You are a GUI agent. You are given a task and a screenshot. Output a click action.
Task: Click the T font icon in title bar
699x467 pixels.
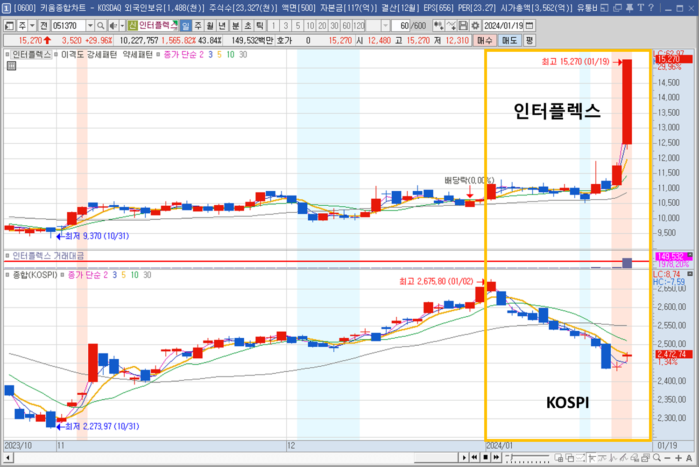(641, 8)
